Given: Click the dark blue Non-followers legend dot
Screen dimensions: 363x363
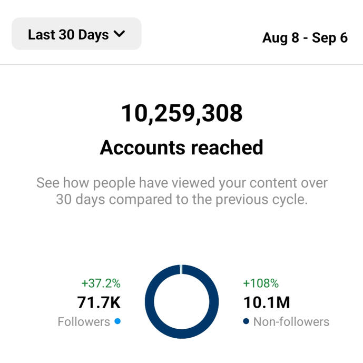Looking at the screenshot, I should tap(246, 321).
